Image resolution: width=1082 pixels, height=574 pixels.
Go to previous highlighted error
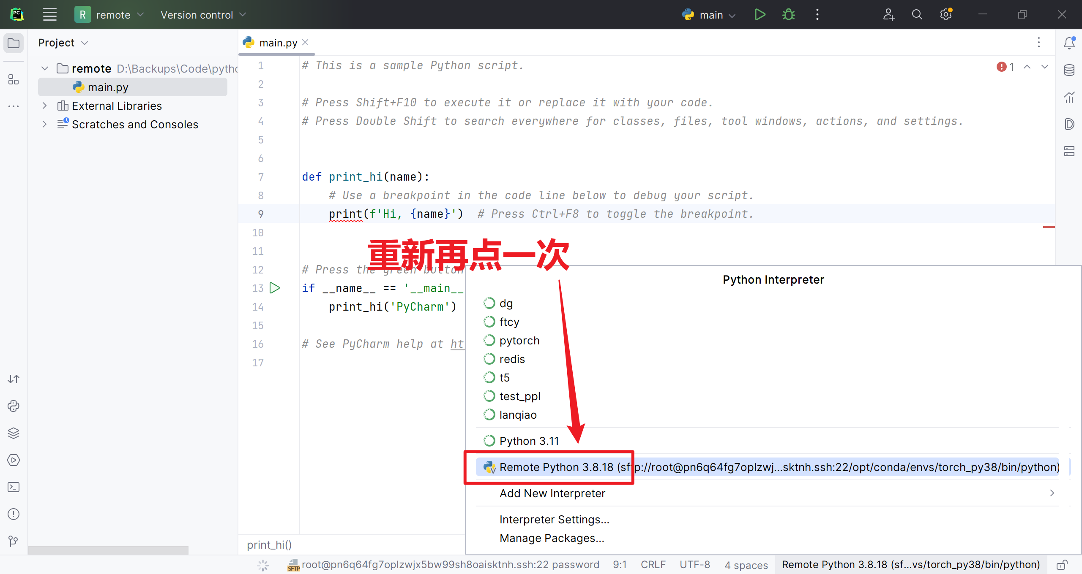pyautogui.click(x=1027, y=67)
